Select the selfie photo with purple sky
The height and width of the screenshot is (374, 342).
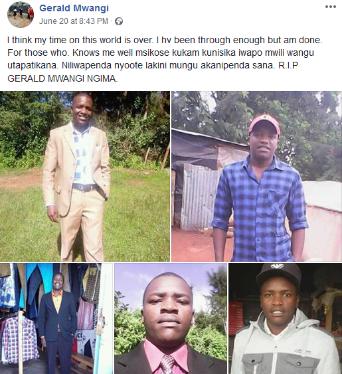pos(171,319)
